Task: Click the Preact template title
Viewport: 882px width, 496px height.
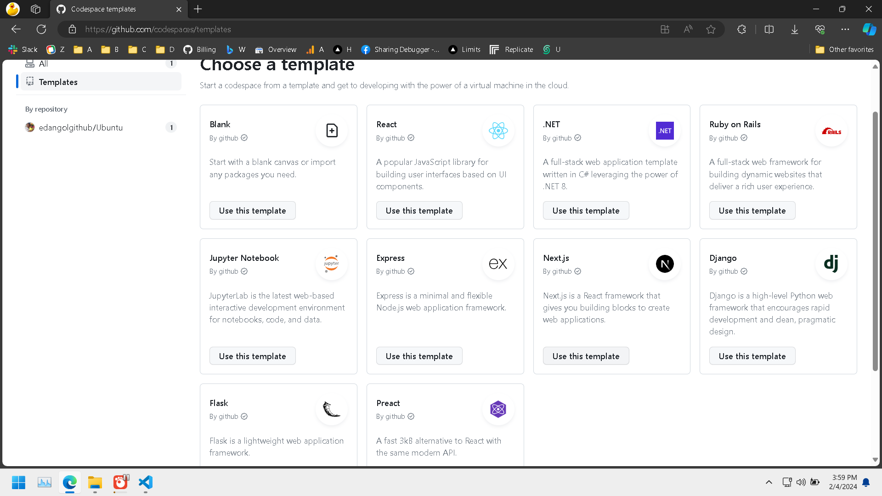Action: (388, 403)
